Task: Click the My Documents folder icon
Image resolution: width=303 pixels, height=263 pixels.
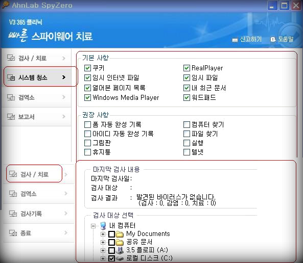Action: coord(120,234)
